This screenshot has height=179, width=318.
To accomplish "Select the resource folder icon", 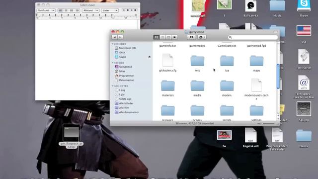I will (168, 110).
